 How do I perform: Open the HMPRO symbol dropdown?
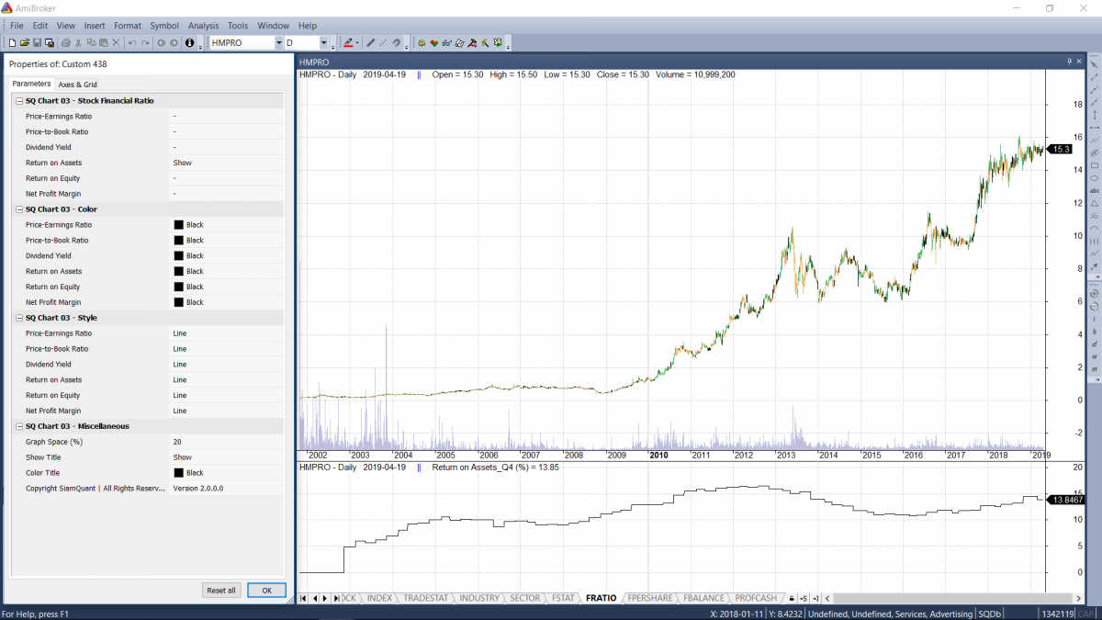click(278, 43)
